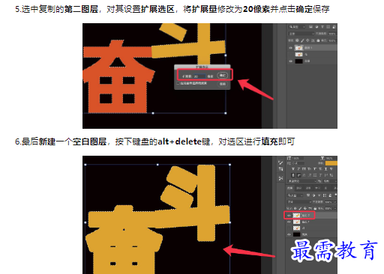This screenshot has height=274, width=384.
Task: Click the opacity value field in step 5 panel
Action: pyautogui.click(x=332, y=34)
